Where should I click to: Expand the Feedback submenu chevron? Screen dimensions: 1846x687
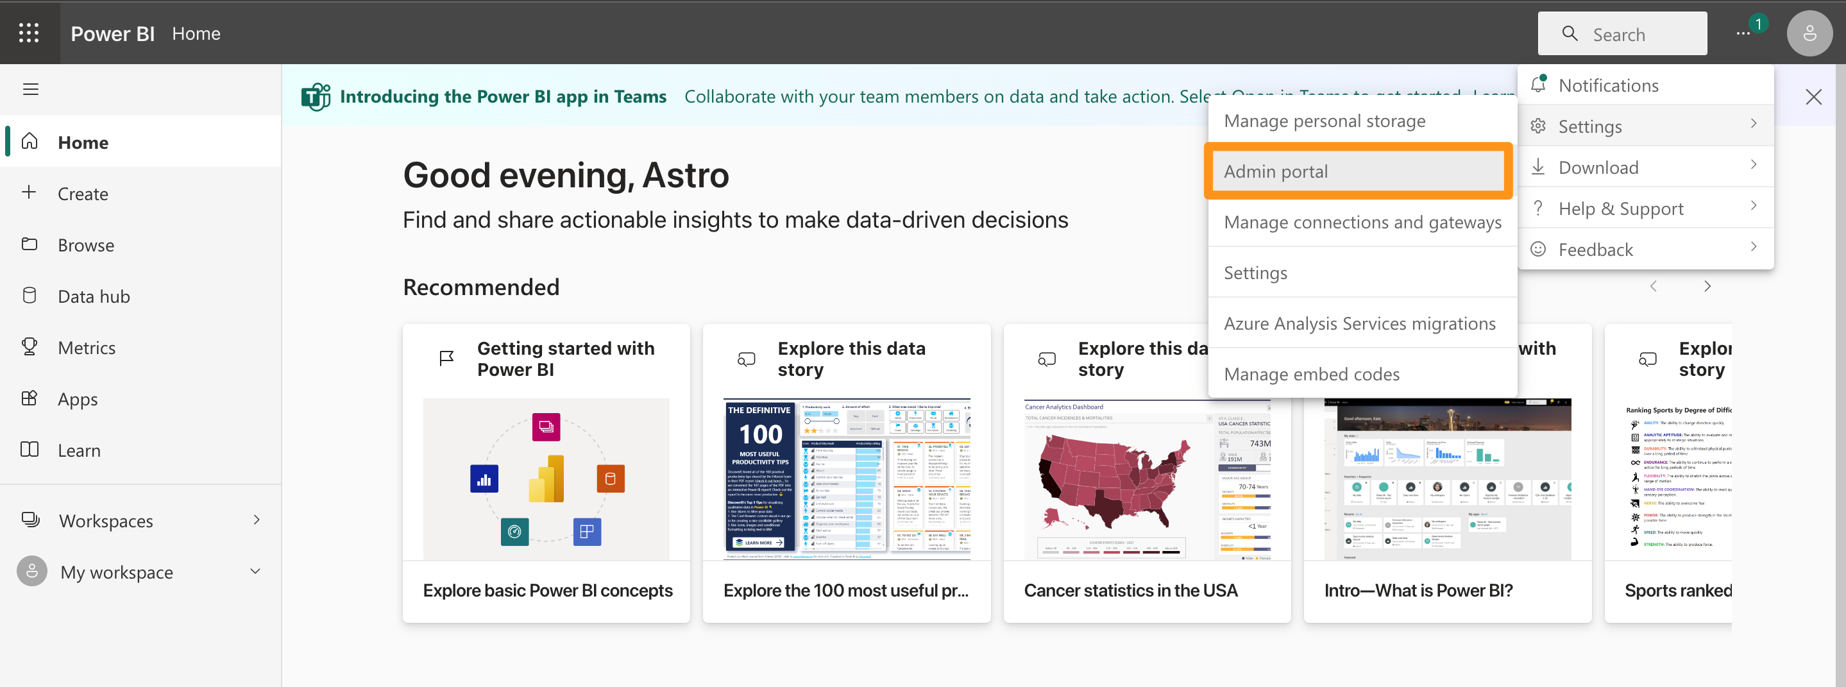1753,246
